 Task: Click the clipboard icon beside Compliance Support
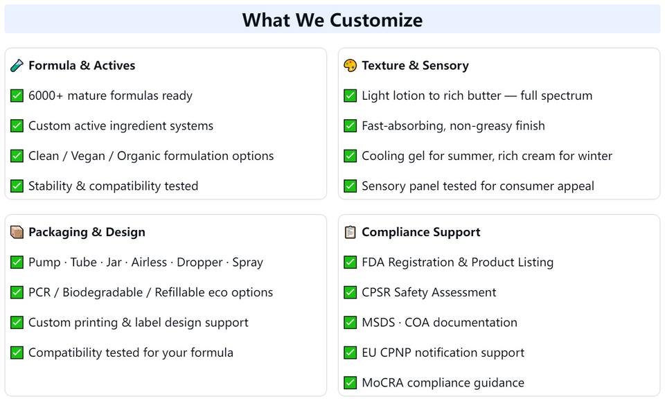click(350, 232)
